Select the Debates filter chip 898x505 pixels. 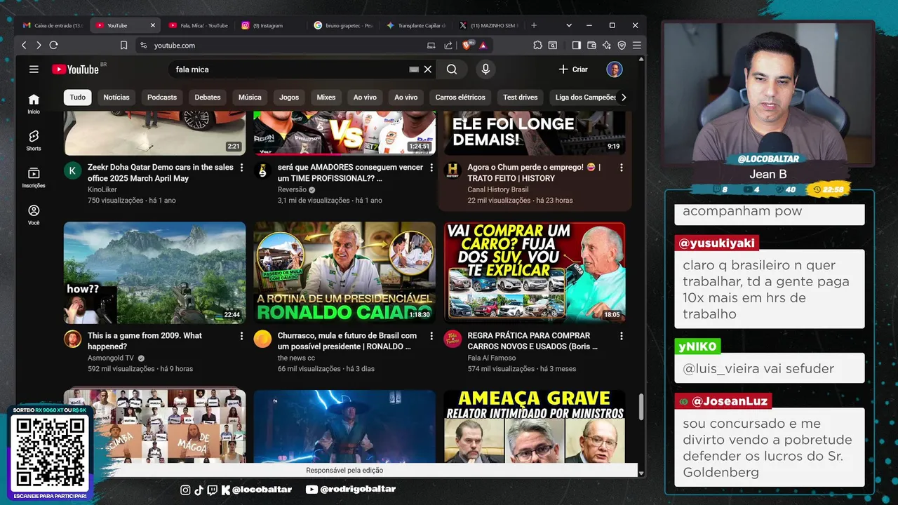pyautogui.click(x=208, y=97)
